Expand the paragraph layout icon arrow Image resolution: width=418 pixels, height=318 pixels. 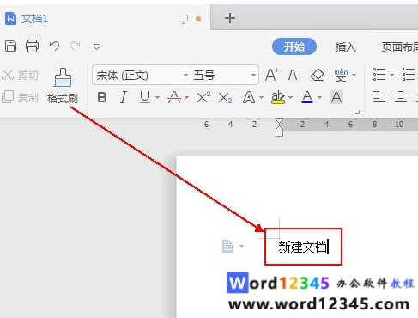point(242,247)
